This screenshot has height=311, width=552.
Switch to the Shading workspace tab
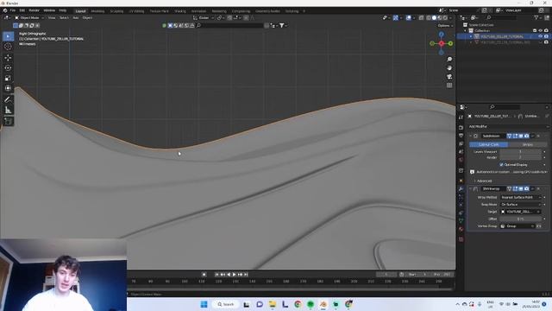coord(180,11)
